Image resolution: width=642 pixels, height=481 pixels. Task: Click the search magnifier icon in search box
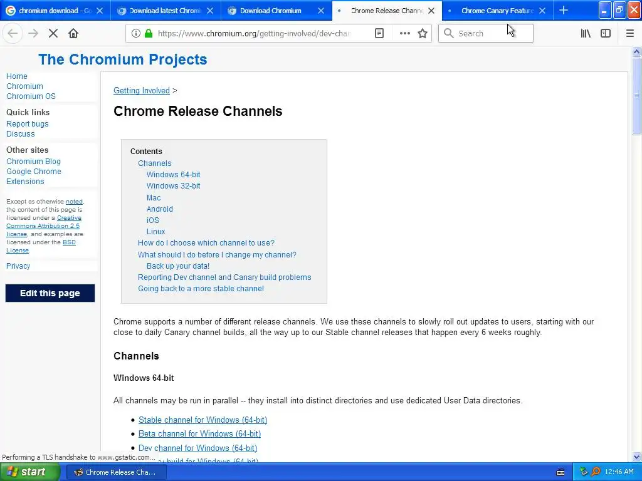tap(449, 34)
